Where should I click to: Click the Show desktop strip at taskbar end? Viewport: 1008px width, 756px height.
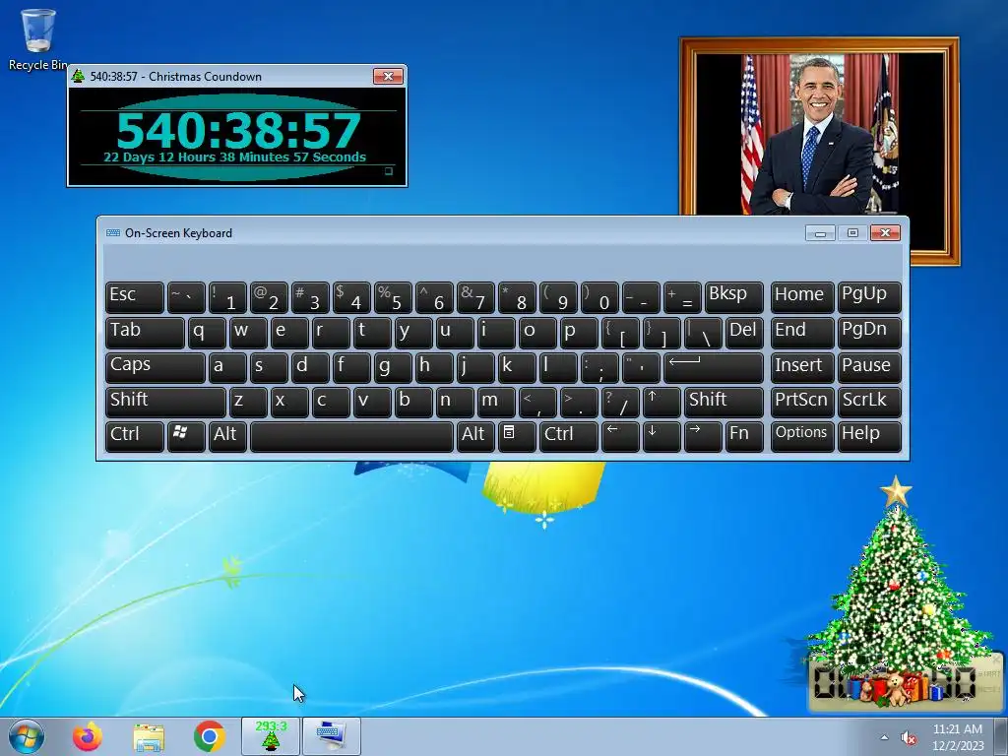coord(1001,736)
